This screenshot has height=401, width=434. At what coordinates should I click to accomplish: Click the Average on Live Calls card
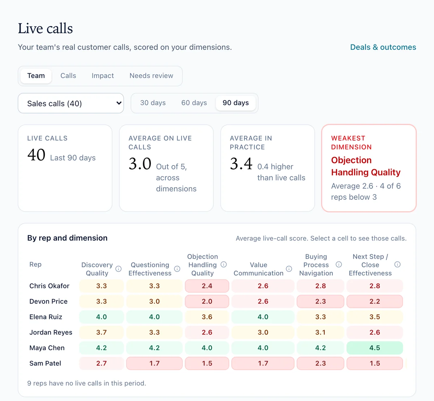166,168
